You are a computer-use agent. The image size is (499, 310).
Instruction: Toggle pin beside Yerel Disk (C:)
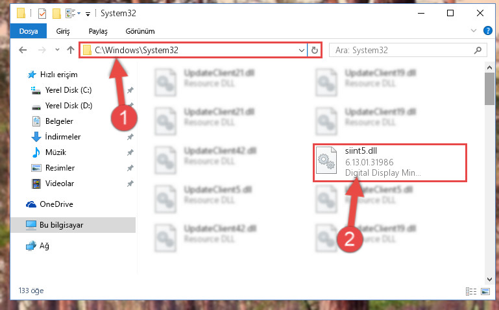[130, 90]
